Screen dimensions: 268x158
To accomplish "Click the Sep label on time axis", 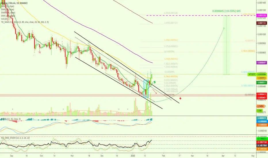I will [12, 156].
